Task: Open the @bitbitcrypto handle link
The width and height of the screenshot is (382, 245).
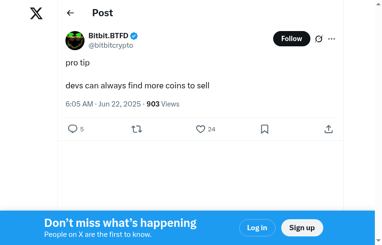Action: pos(111,45)
